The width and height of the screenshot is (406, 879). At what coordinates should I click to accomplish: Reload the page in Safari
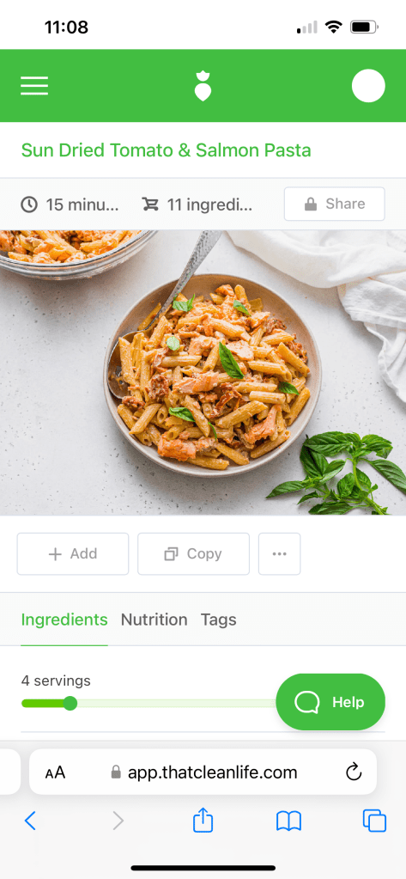(x=354, y=772)
